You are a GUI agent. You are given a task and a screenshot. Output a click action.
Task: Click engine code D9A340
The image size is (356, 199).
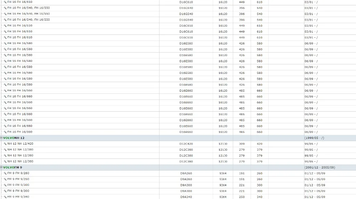tap(186, 197)
